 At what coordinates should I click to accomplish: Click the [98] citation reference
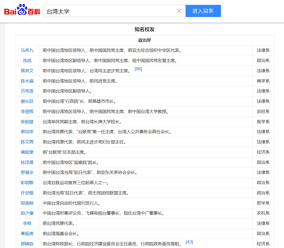click(138, 69)
